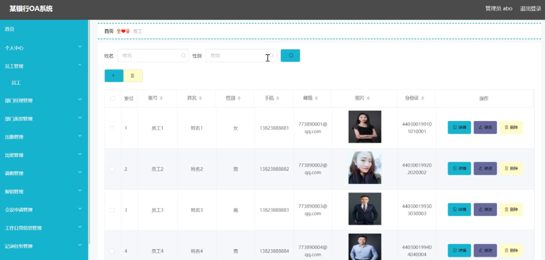The width and height of the screenshot is (545, 260).
Task: Open 详情 for 员工1
Action: pyautogui.click(x=459, y=128)
